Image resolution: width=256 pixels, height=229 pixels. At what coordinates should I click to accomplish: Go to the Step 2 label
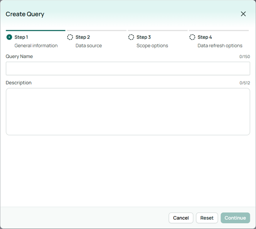point(83,37)
